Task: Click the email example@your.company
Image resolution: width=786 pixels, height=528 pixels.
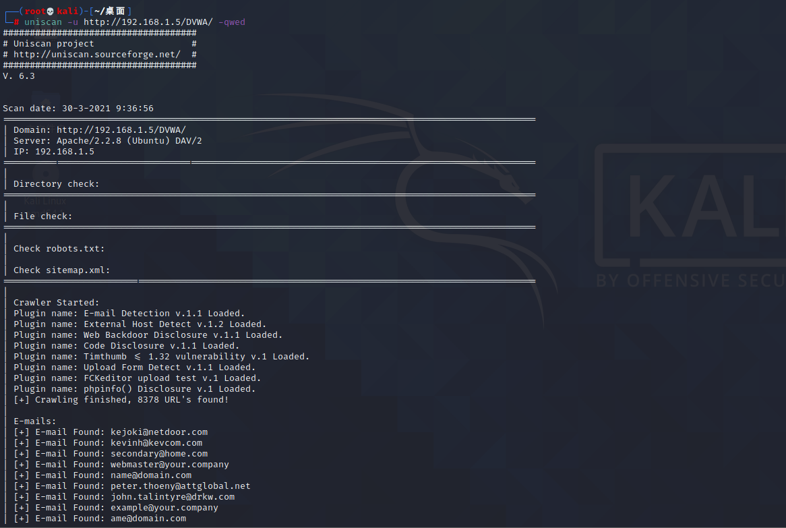Action: (164, 508)
